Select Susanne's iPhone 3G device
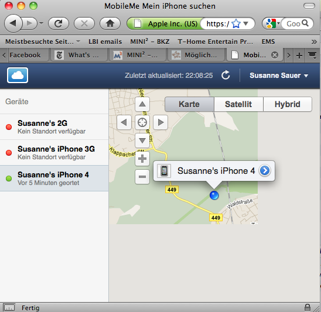 click(54, 153)
